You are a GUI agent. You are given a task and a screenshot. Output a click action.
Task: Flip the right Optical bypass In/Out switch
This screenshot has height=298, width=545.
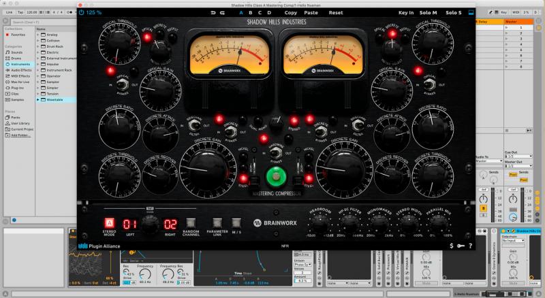click(x=429, y=84)
